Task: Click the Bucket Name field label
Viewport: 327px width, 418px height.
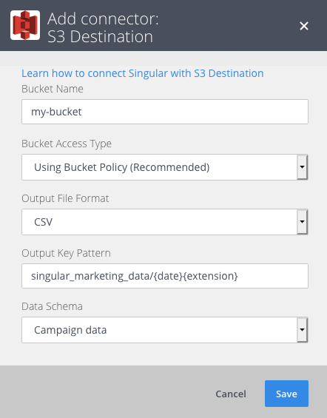Action: 53,89
